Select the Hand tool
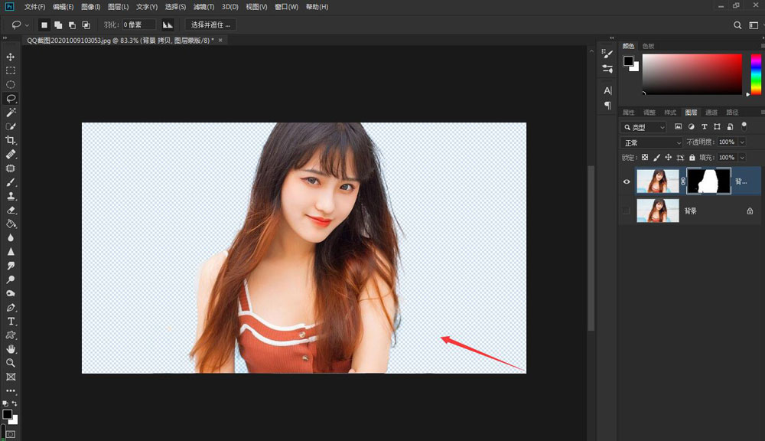Screen dimensions: 765x441 [11, 349]
